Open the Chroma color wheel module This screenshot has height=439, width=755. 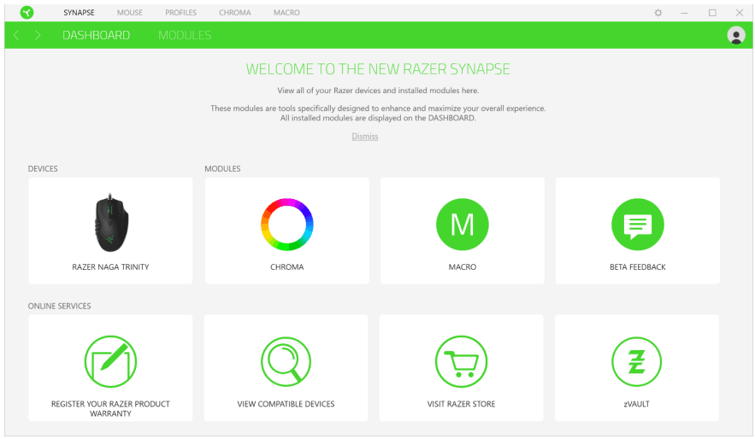286,225
